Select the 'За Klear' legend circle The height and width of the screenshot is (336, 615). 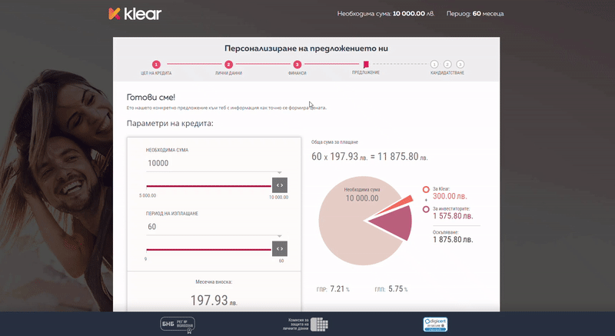tap(426, 189)
